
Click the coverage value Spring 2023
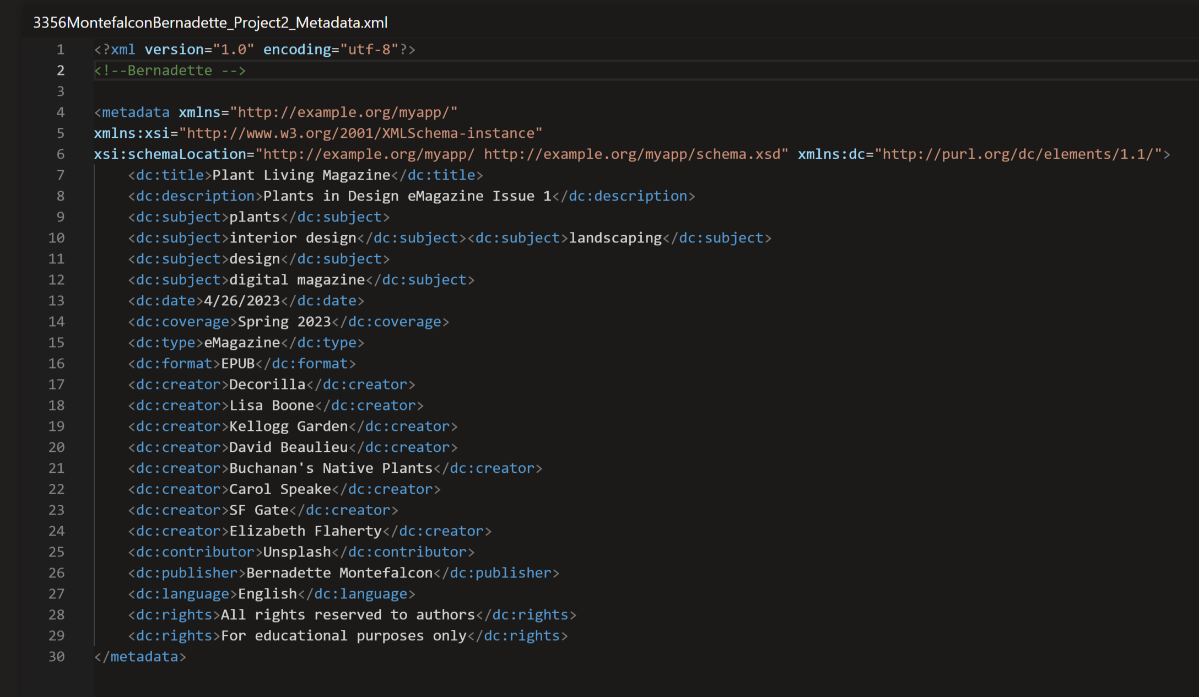[x=284, y=322]
